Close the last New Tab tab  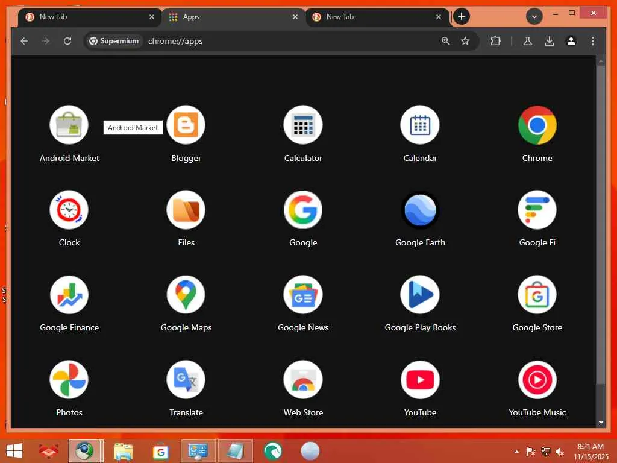click(439, 17)
